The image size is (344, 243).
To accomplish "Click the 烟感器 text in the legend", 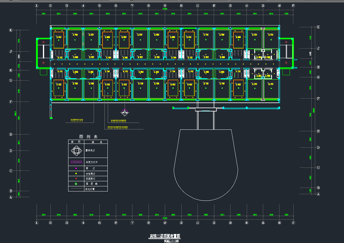I will [91, 184].
